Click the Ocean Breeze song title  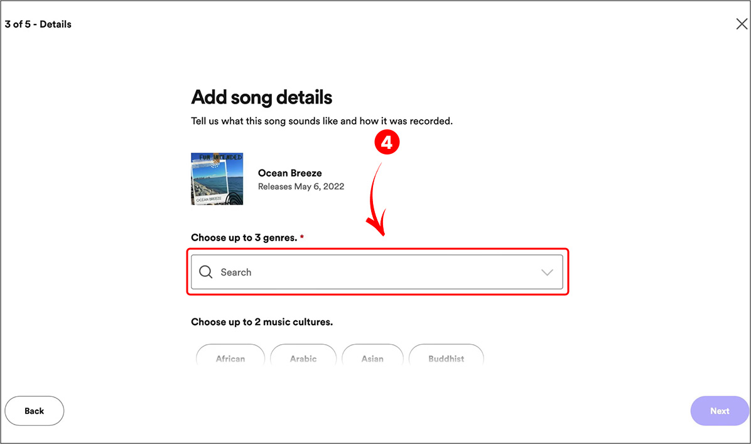[289, 173]
